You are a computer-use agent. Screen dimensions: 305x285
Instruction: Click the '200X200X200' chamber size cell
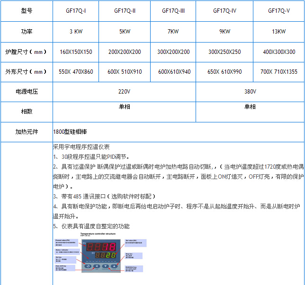tap(125, 52)
